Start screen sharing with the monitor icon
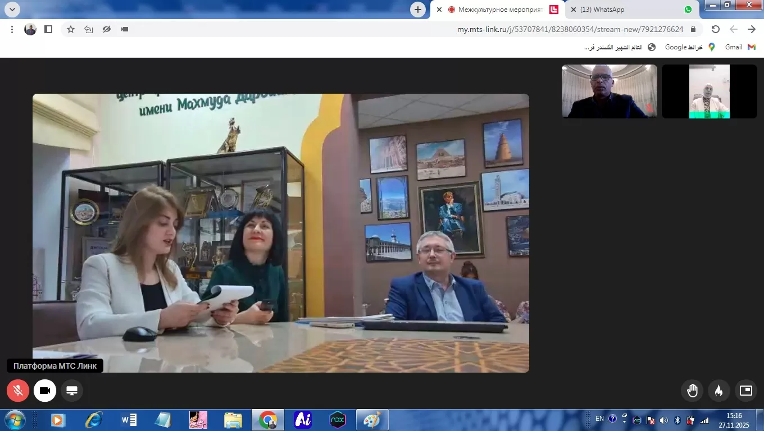 point(72,391)
